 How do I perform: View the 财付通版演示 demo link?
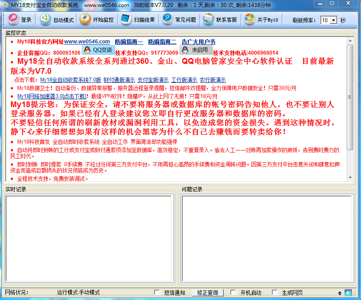click(119, 80)
